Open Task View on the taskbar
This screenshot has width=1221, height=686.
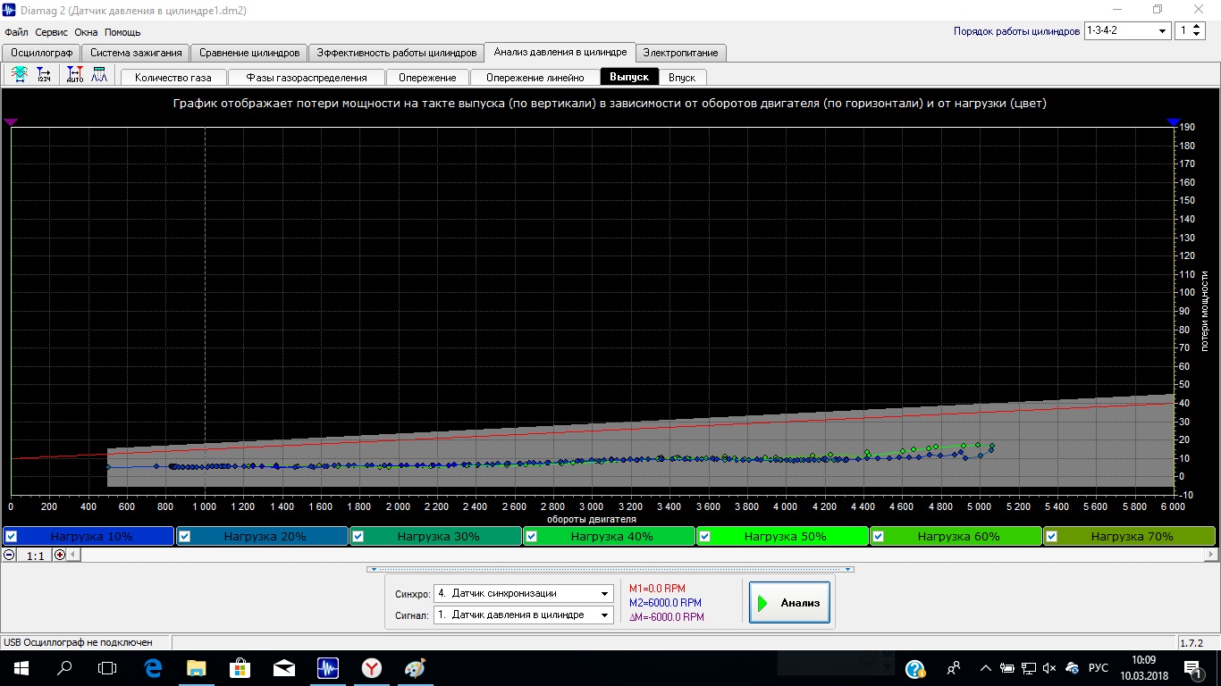(x=107, y=667)
